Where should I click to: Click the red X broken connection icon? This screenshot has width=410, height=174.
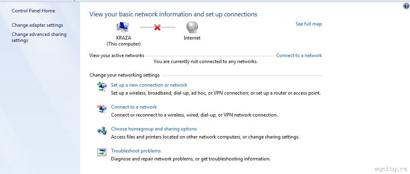pyautogui.click(x=158, y=28)
